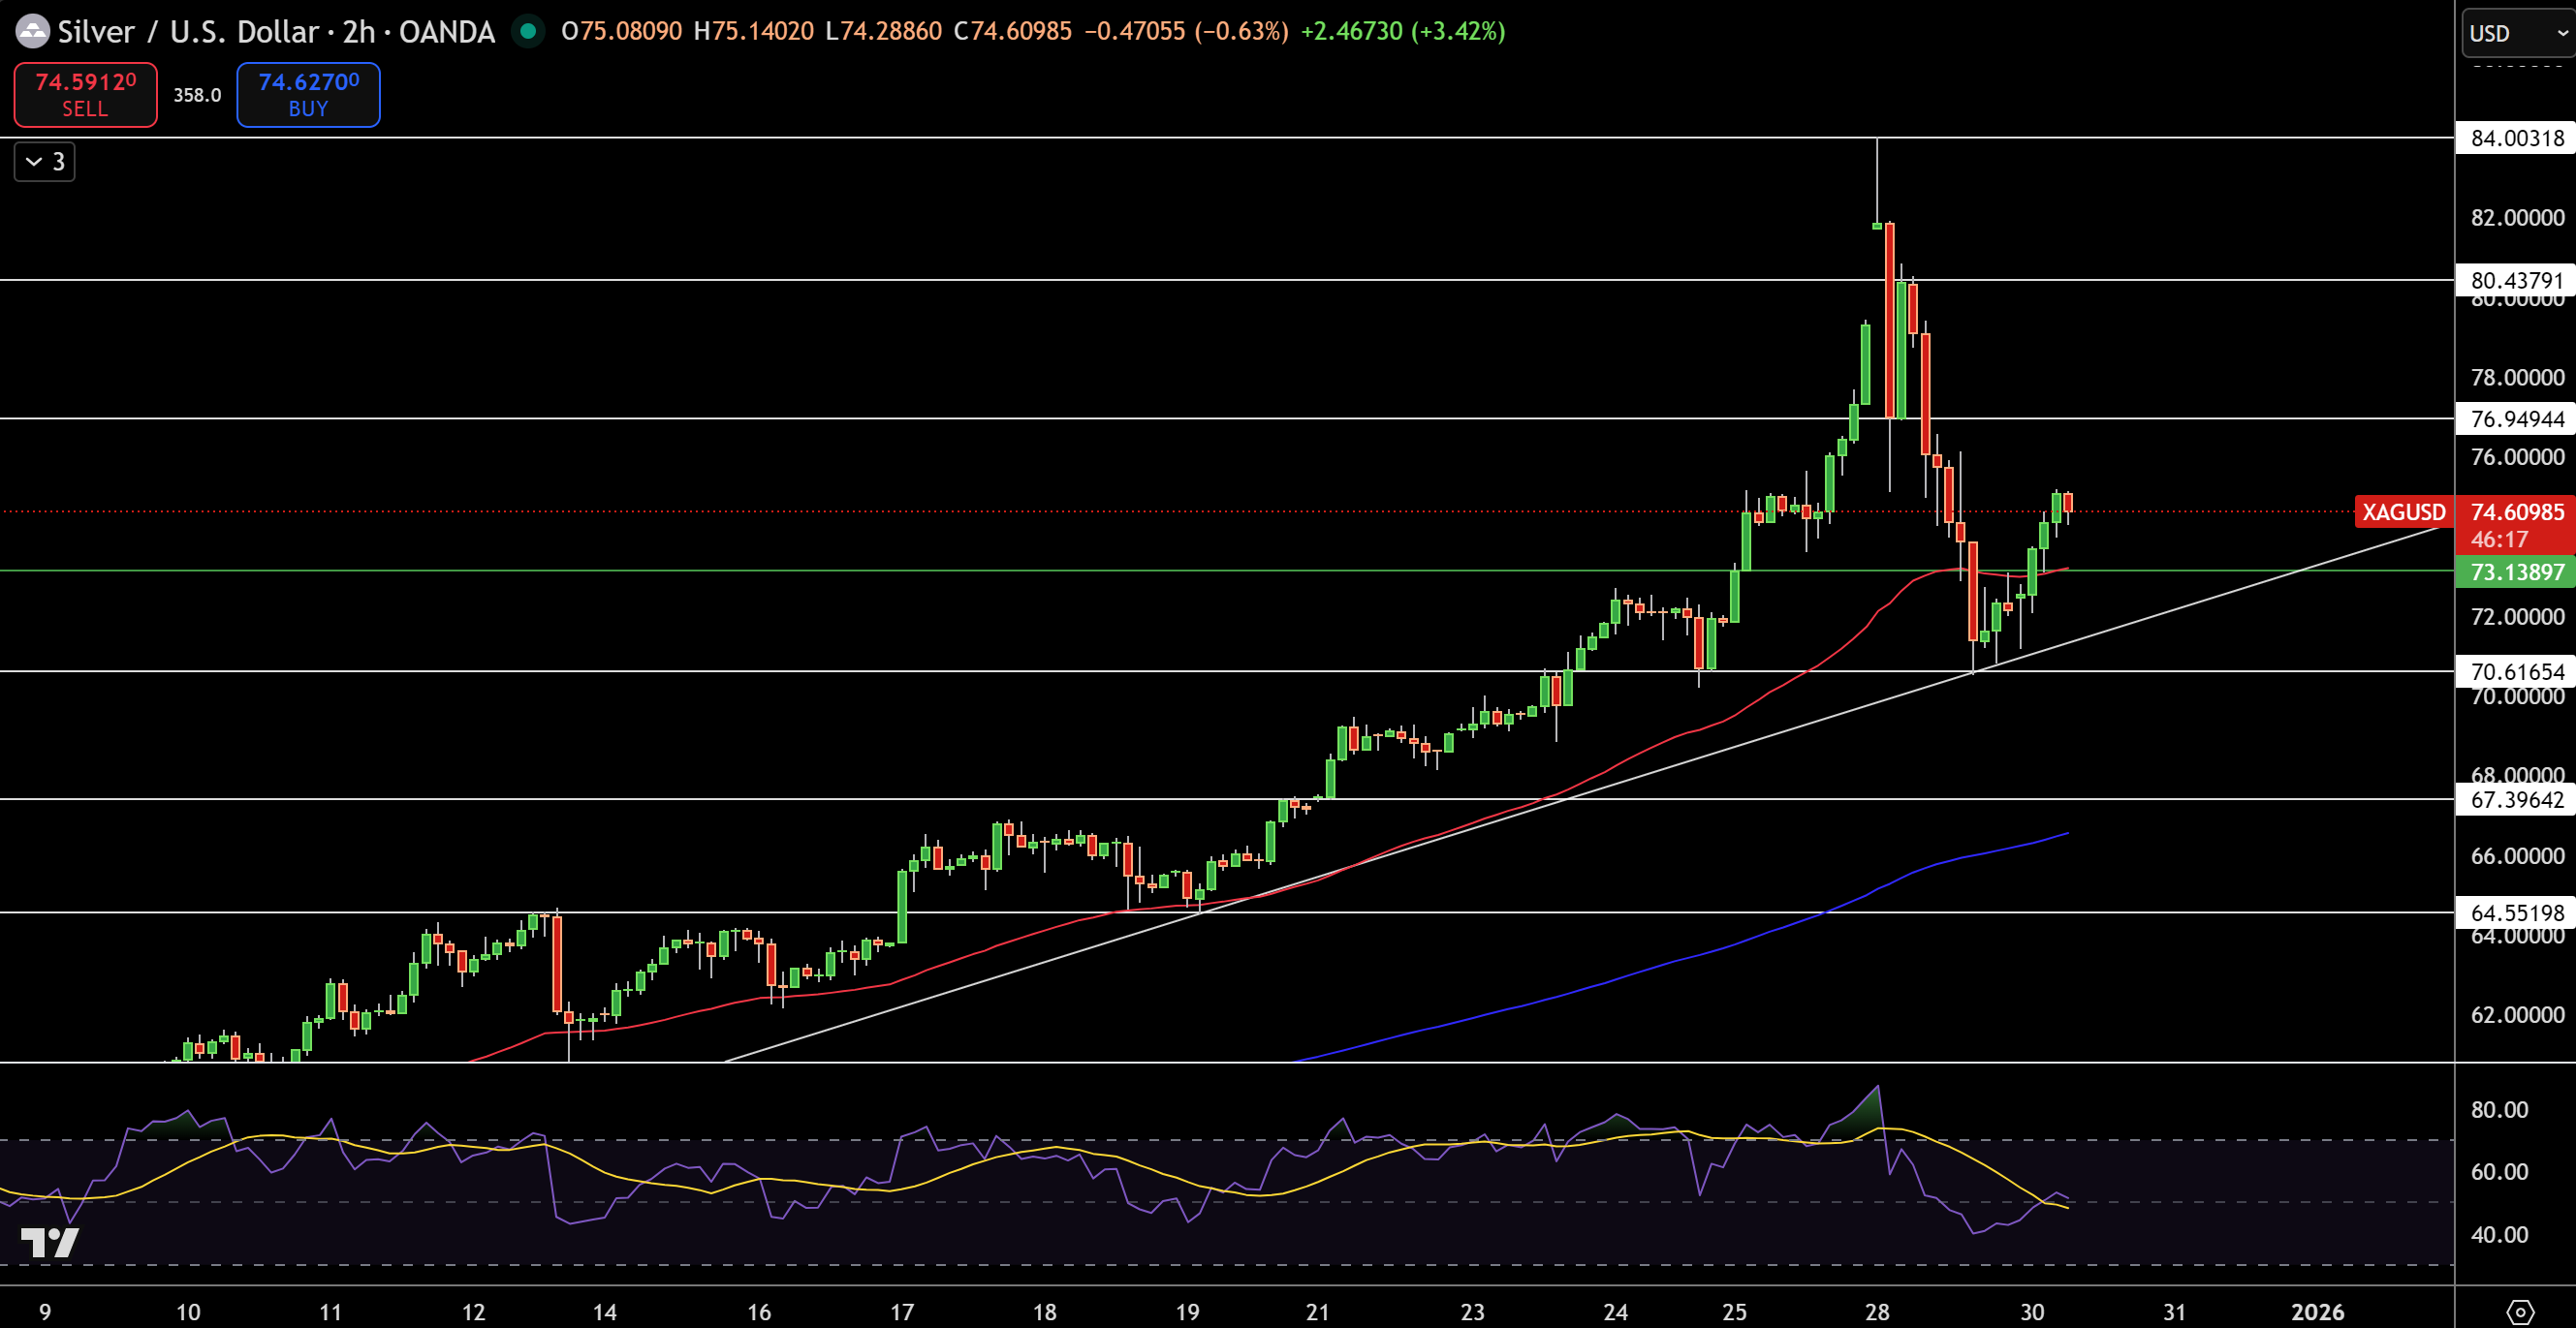2576x1328 pixels.
Task: Click the SELL button at 74.5912
Action: coord(84,95)
